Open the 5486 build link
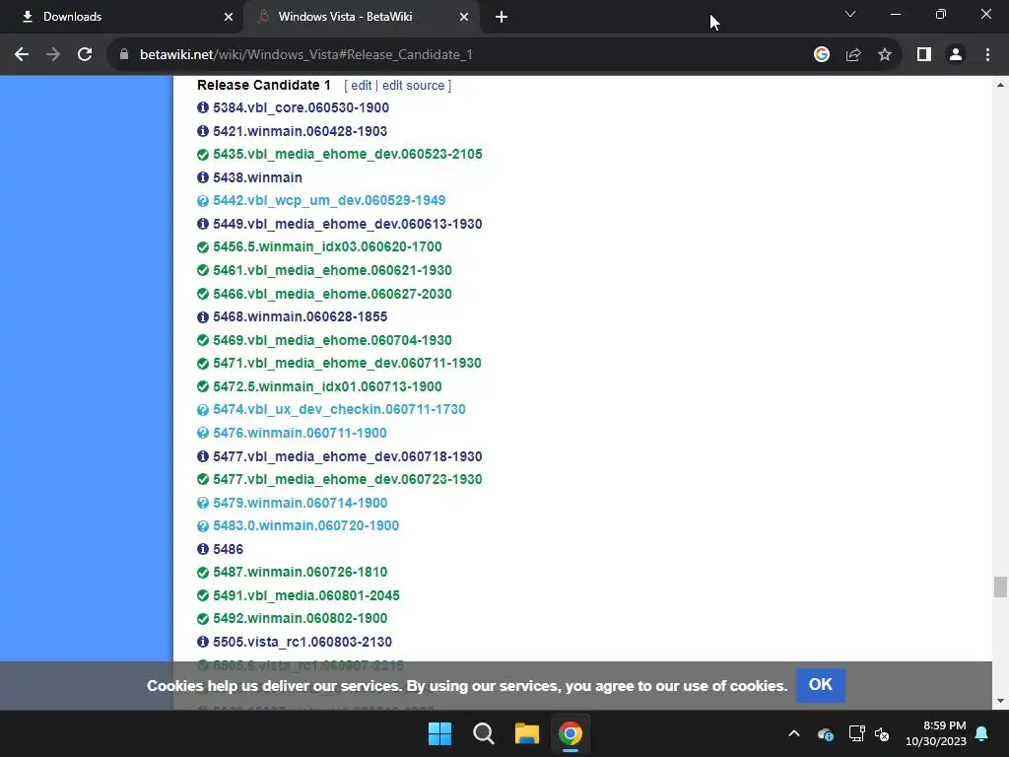The width and height of the screenshot is (1009, 757). click(228, 549)
